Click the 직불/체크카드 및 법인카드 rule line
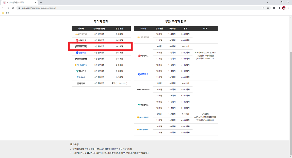The image size is (292, 158). click(111, 153)
